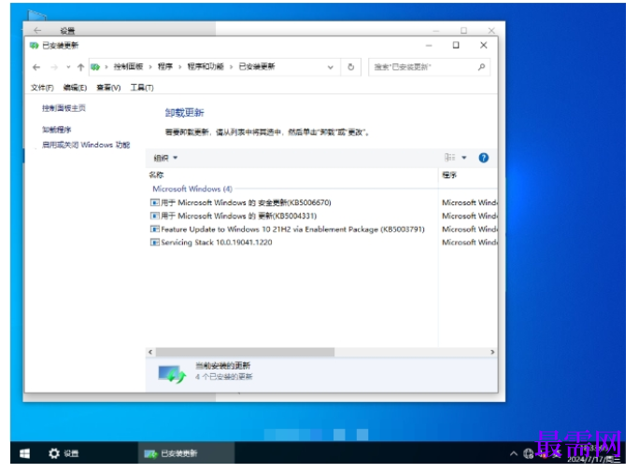Go up one level with up arrow
639x473 pixels.
point(80,67)
